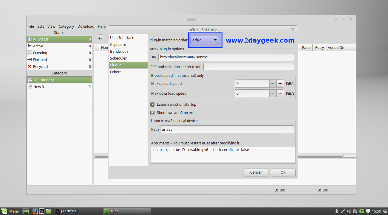Click the update manager shield icon
388x215 pixels.
pyautogui.click(x=368, y=211)
